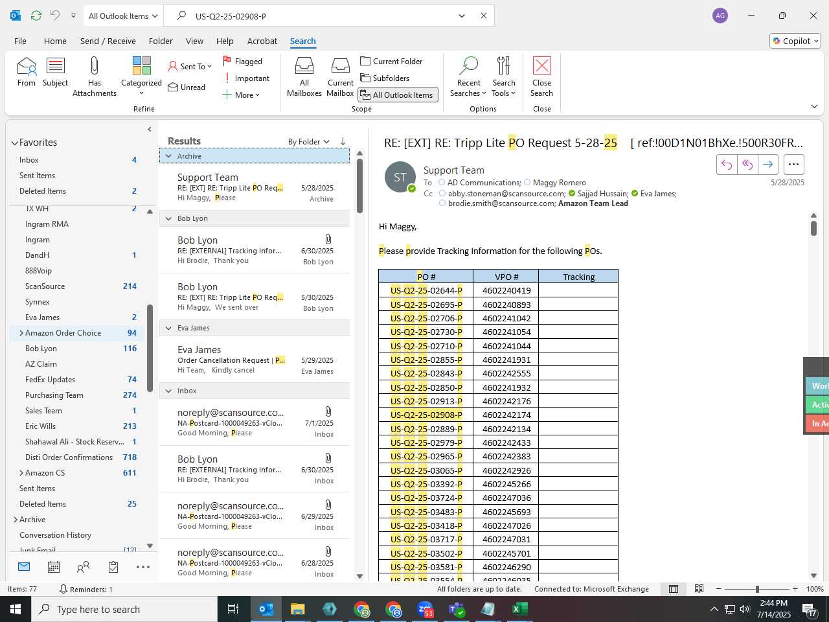Filter search by Subject

[55, 72]
